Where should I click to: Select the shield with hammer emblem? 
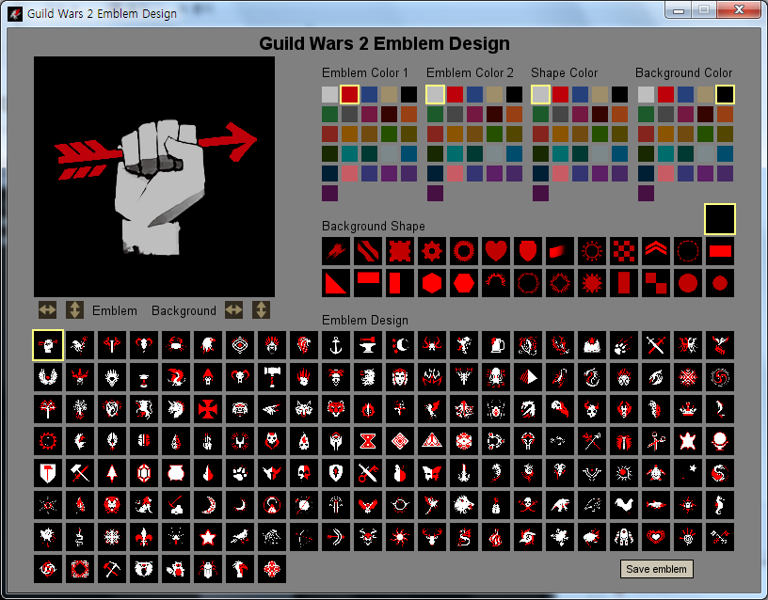48,473
